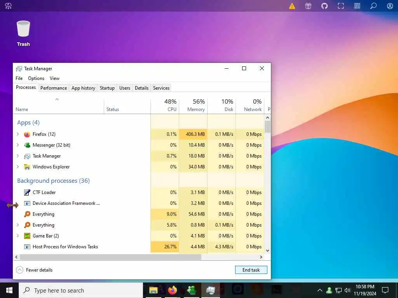
Task: Switch to the Startup tab
Action: [x=107, y=88]
